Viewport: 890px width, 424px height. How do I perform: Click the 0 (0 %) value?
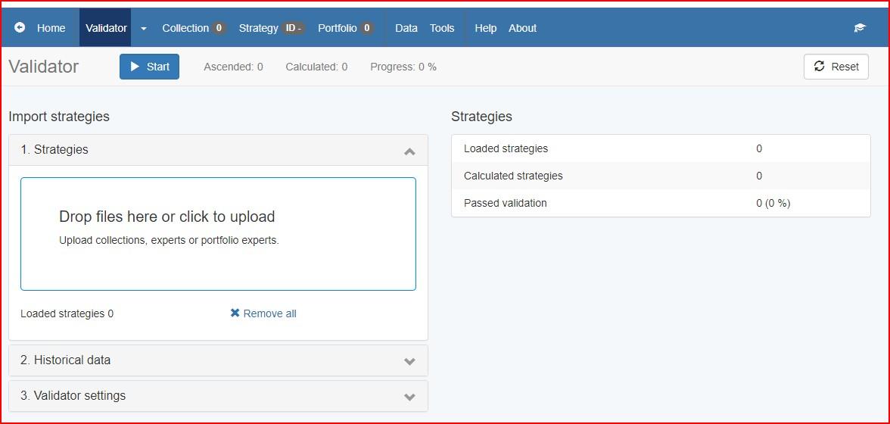[773, 203]
